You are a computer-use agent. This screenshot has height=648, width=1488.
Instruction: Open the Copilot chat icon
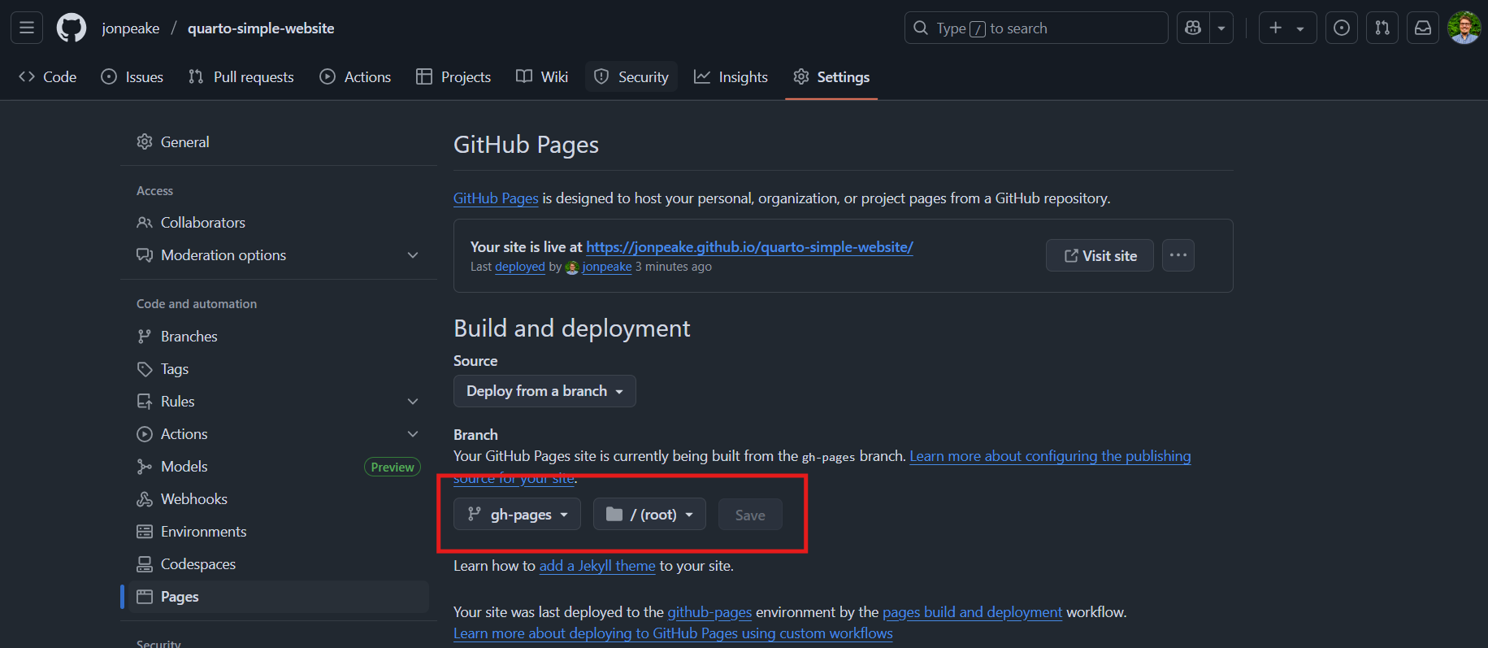(1193, 28)
